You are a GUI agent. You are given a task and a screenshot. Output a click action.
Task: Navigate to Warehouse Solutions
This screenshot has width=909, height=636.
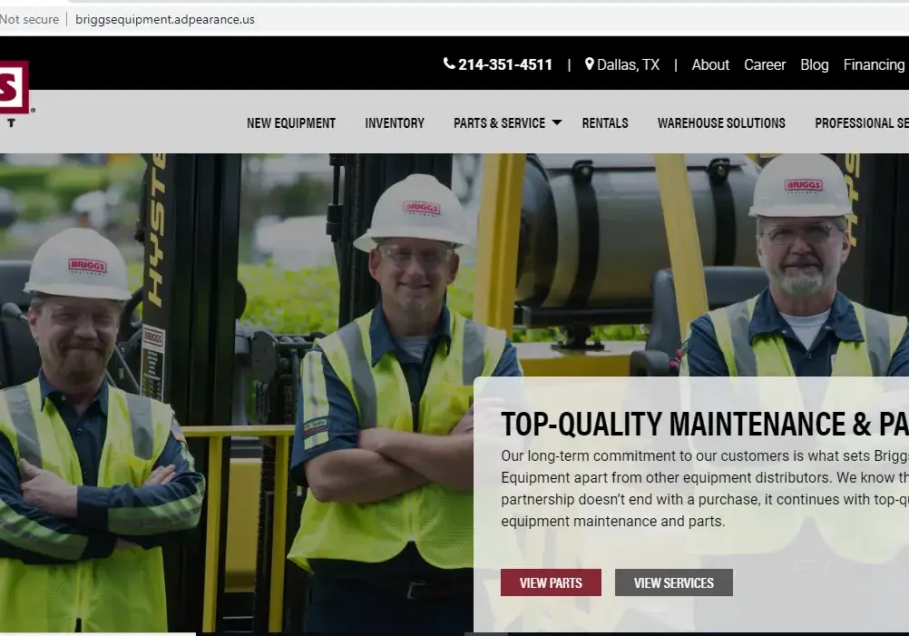[721, 123]
